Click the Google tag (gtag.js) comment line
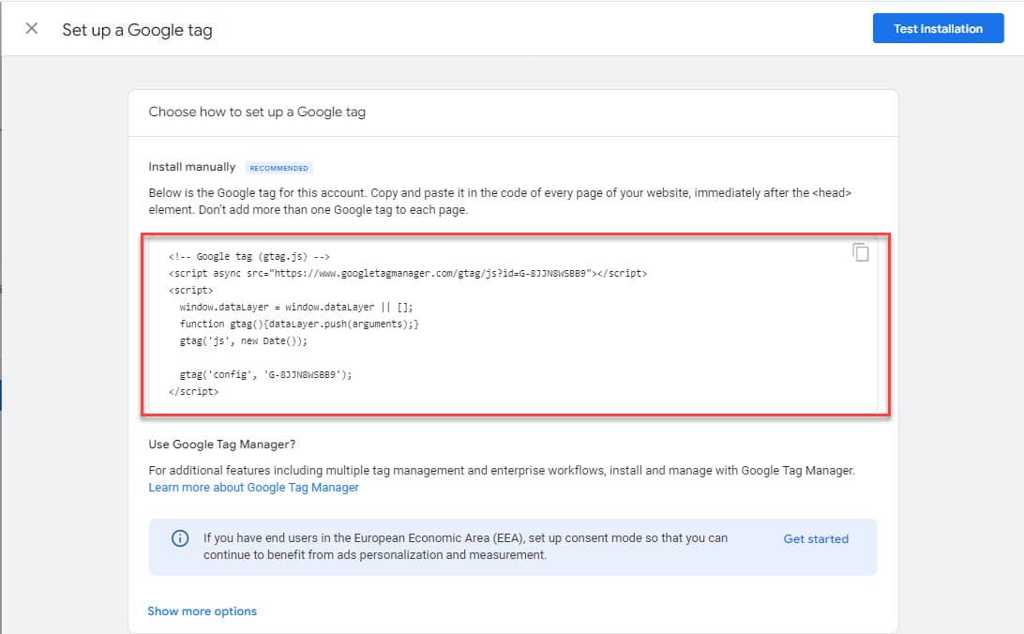 click(248, 256)
